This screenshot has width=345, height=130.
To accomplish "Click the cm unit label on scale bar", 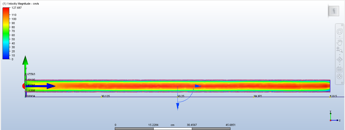I will click(172, 125).
